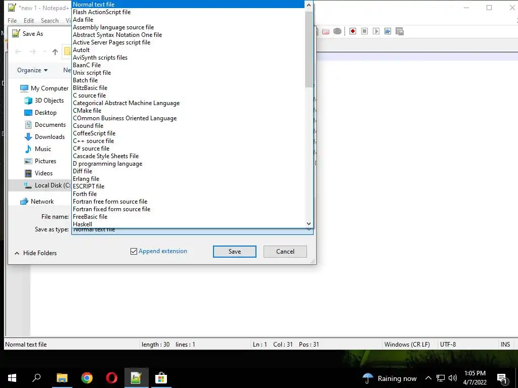This screenshot has height=388, width=518.
Task: Select 3D Objects in folder tree
Action: [44, 101]
